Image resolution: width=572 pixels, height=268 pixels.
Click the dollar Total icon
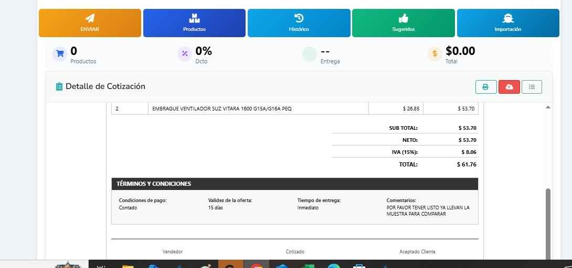(435, 53)
